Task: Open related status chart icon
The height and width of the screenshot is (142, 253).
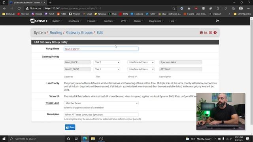Action: (206, 32)
